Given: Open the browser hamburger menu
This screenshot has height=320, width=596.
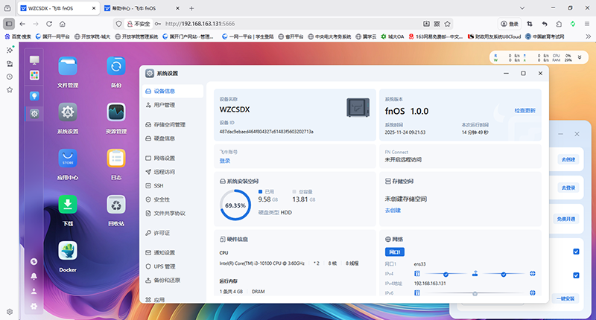Looking at the screenshot, I should click(x=587, y=24).
